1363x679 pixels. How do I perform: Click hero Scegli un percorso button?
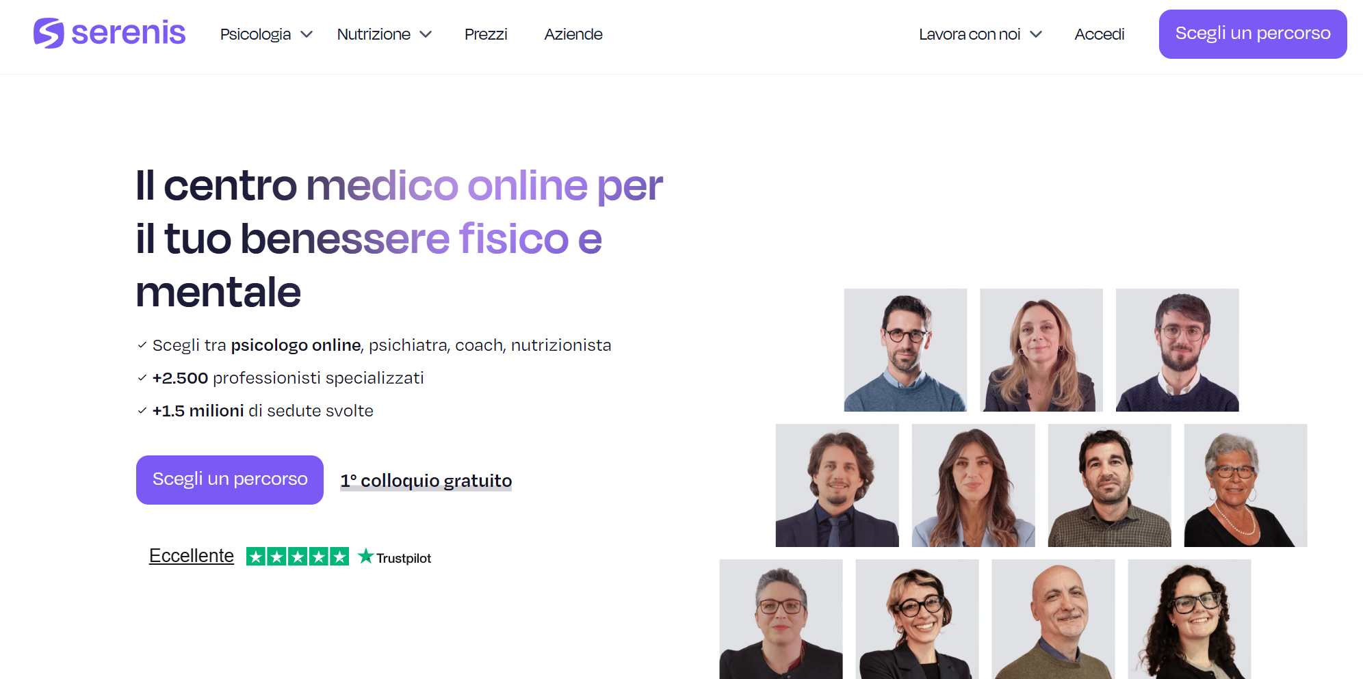point(230,480)
